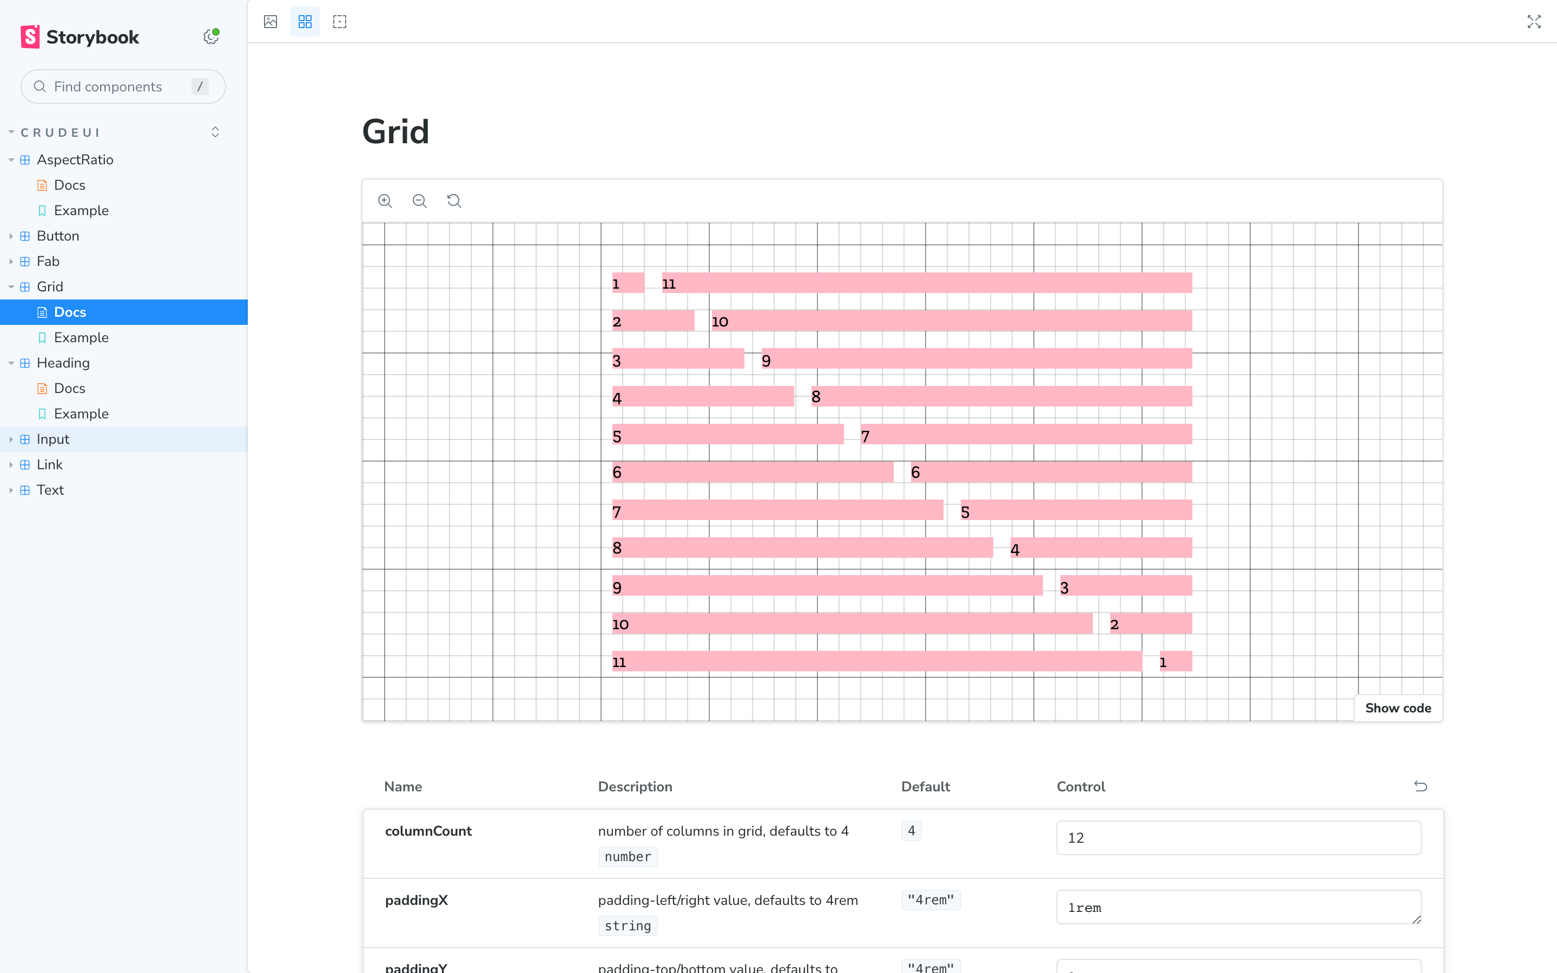Image resolution: width=1557 pixels, height=973 pixels.
Task: Expand the Input component in sidebar
Action: tap(53, 439)
